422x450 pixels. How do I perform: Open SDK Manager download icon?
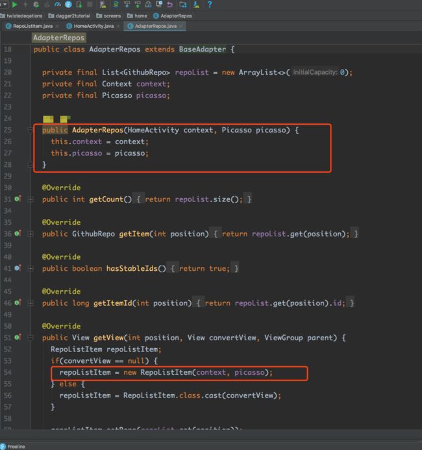click(x=196, y=5)
